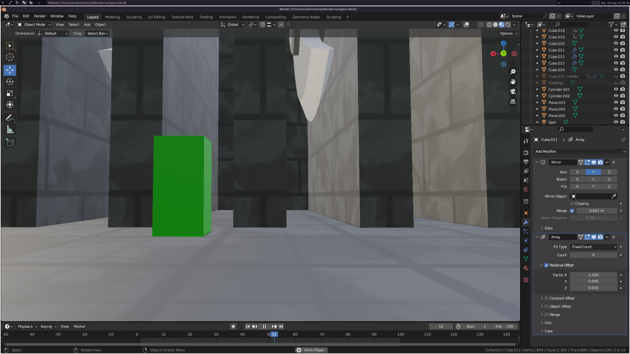Viewport: 630px width, 354px height.
Task: Select the Annotate tool
Action: coord(10,118)
